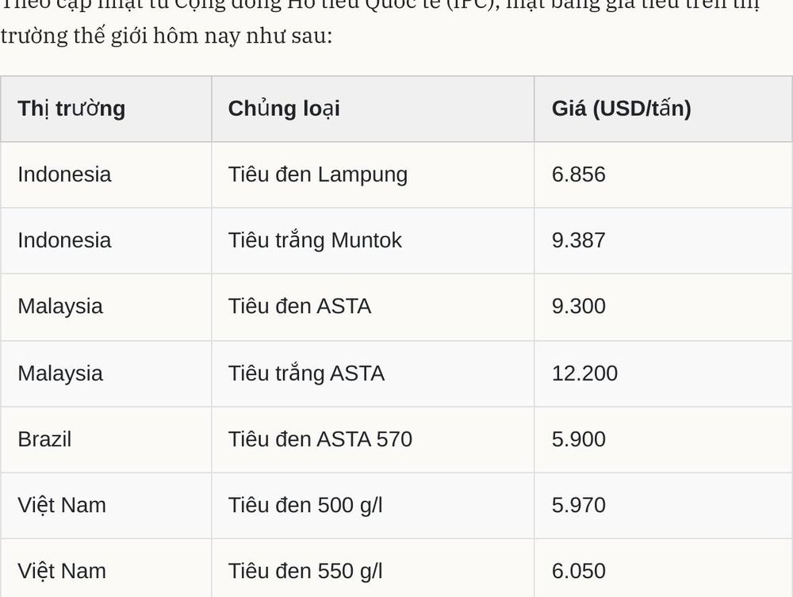Click the 'Chủng loại' column header

coord(373,109)
